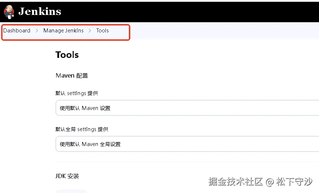Go to Dashboard breadcrumb
Screen dimensions: 319x193
pyautogui.click(x=17, y=31)
